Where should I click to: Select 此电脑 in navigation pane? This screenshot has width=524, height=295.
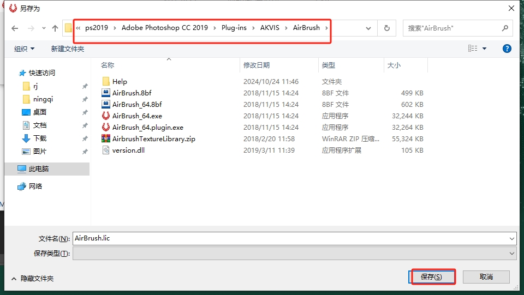point(38,169)
